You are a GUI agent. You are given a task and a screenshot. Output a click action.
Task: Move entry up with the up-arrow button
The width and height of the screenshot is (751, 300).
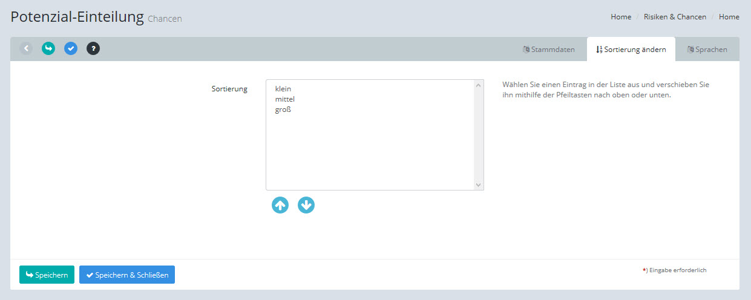tap(280, 206)
